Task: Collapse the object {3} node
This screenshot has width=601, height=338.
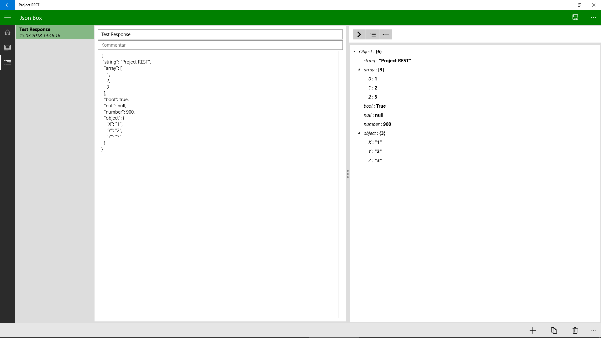Action: [x=359, y=133]
